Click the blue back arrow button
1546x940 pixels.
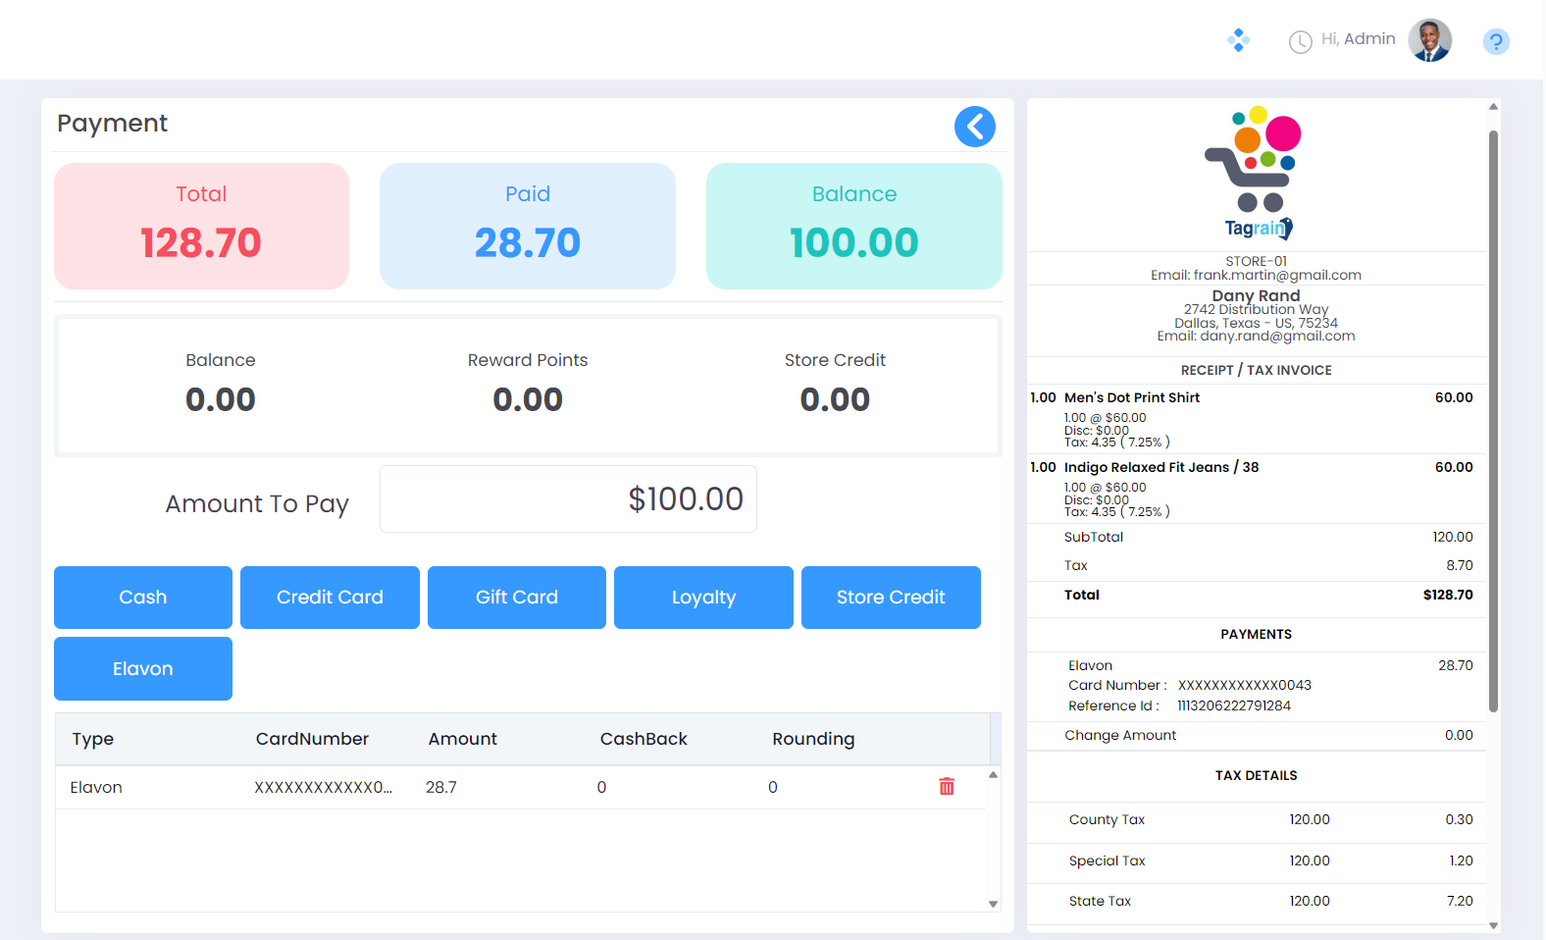[x=974, y=127]
